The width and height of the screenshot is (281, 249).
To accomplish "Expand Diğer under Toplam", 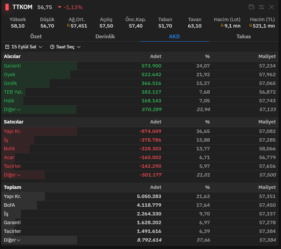I will [x=12, y=240].
